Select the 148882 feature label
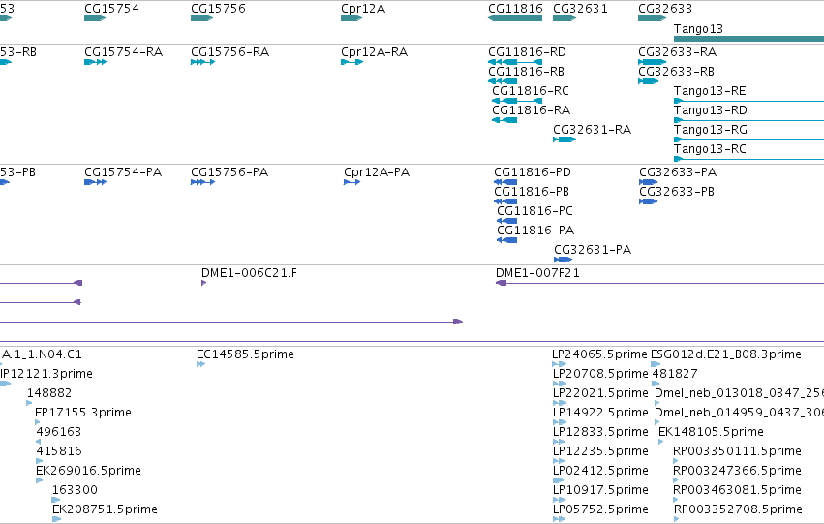This screenshot has height=524, width=824. coord(49,393)
